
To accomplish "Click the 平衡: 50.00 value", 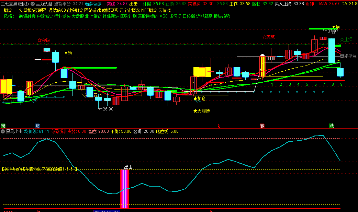I will coord(121,131).
